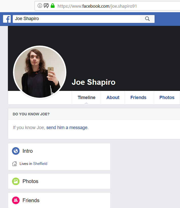Click the Intro globe icon
Screen dimensions: 180x208
point(16,151)
